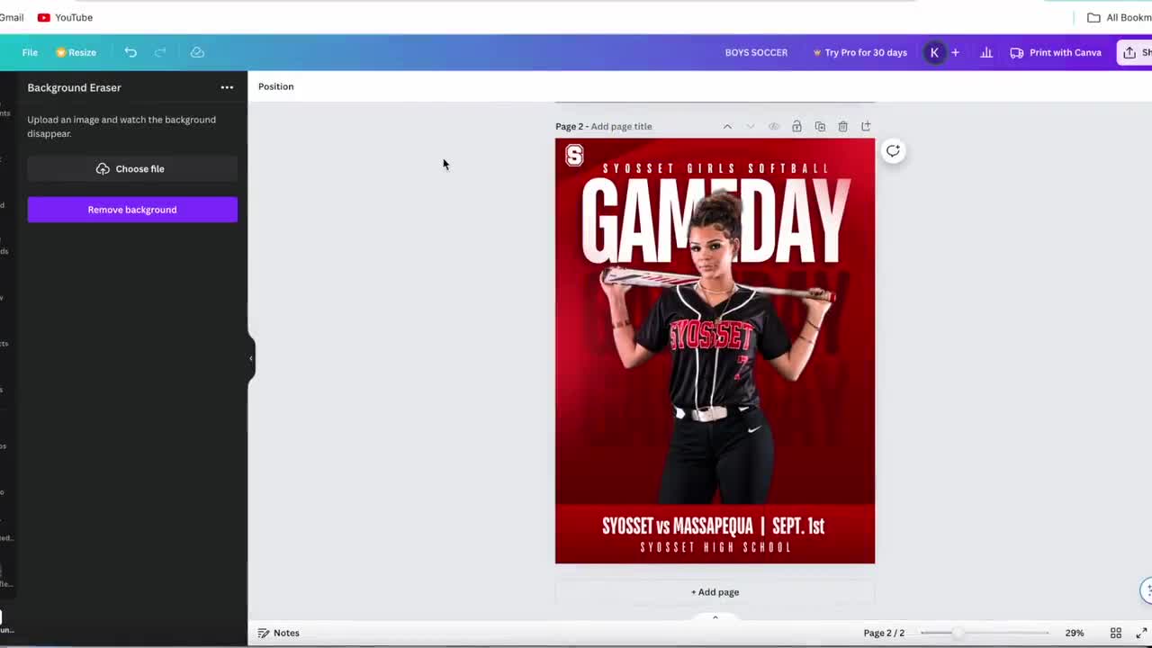The height and width of the screenshot is (648, 1152).
Task: Open analytics bar chart icon in header
Action: (986, 52)
